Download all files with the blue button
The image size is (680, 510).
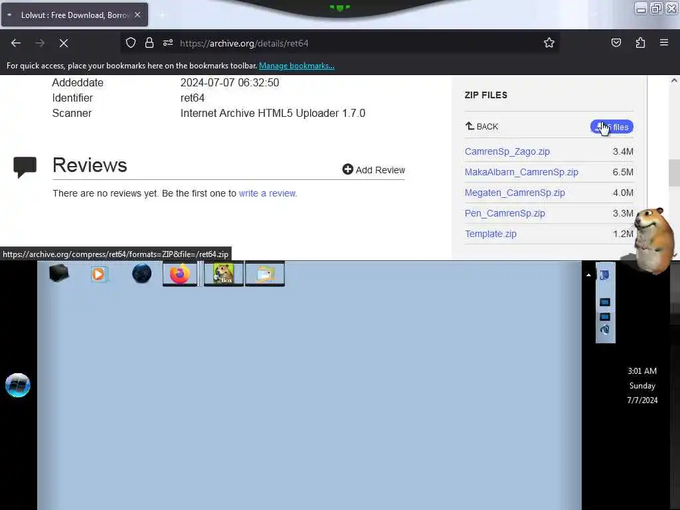612,127
